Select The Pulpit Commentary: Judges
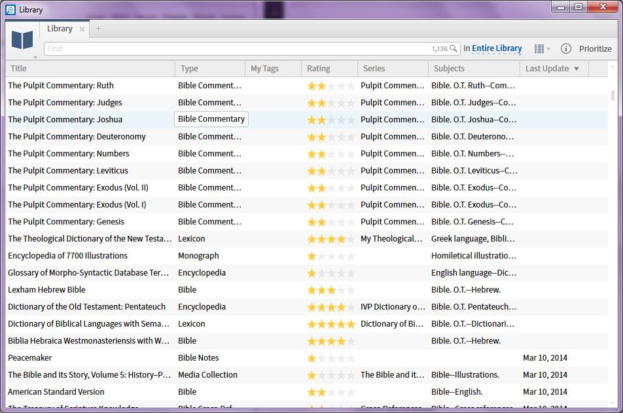 click(x=65, y=103)
